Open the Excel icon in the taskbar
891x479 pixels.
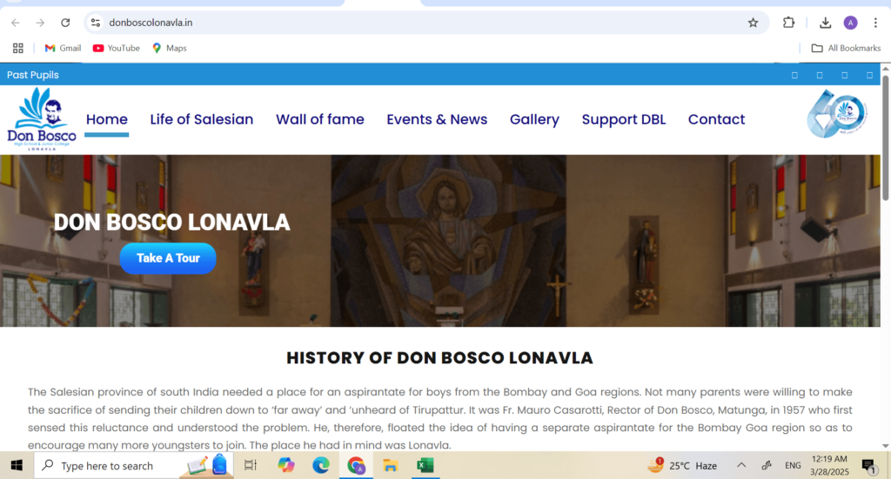click(x=425, y=465)
